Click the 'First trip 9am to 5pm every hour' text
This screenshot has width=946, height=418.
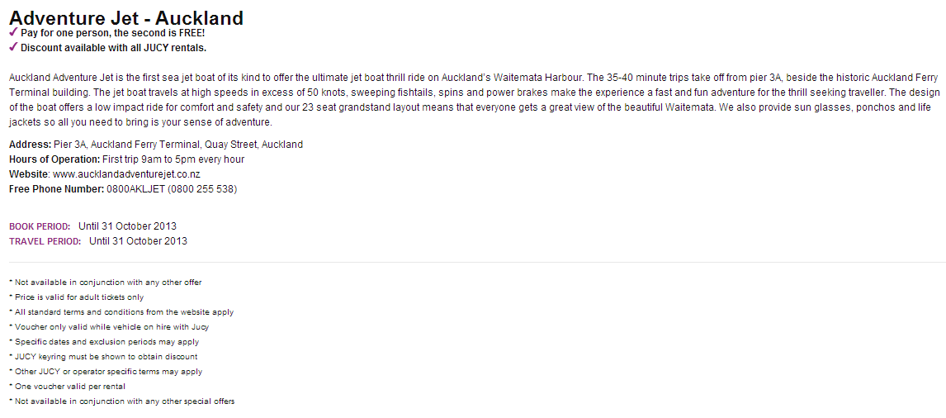[x=173, y=159]
